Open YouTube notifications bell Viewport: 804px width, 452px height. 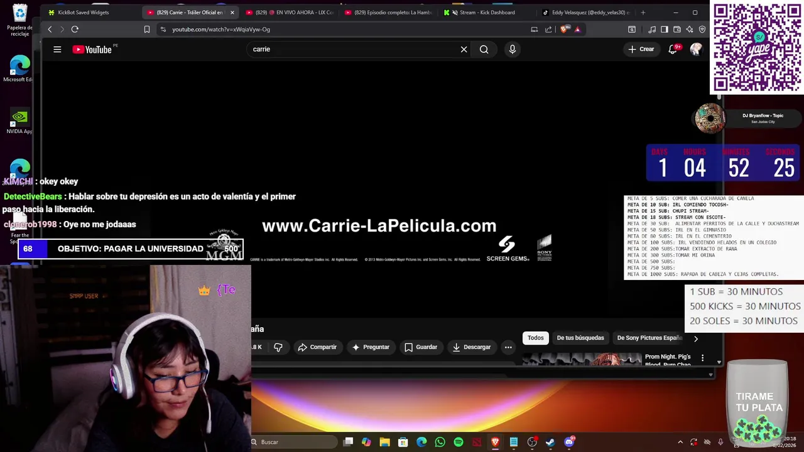[x=673, y=50]
